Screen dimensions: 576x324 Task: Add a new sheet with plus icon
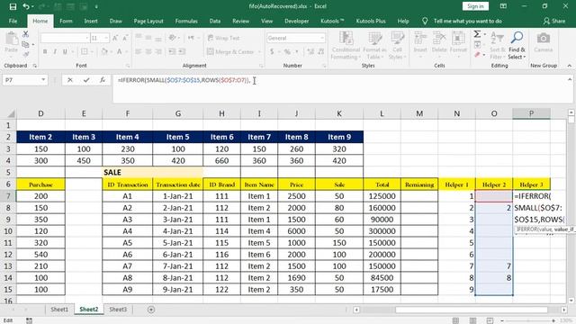151,310
